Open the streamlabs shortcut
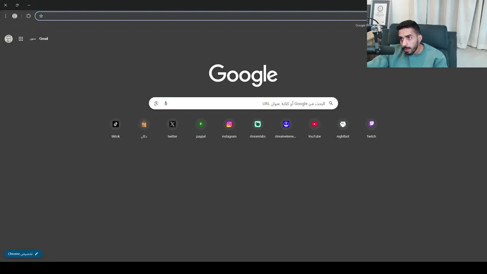Image resolution: width=487 pixels, height=274 pixels. pos(258,129)
